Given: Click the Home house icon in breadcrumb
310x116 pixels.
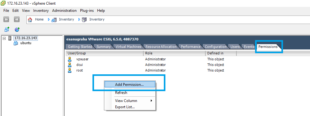Looking at the screenshot, I should (x=30, y=19).
